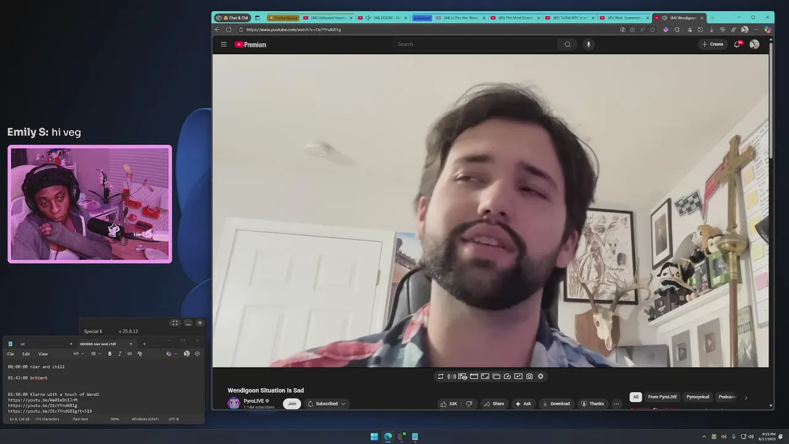Image resolution: width=789 pixels, height=444 pixels.
Task: Open PyroLIVE channel avatar
Action: [x=234, y=403]
